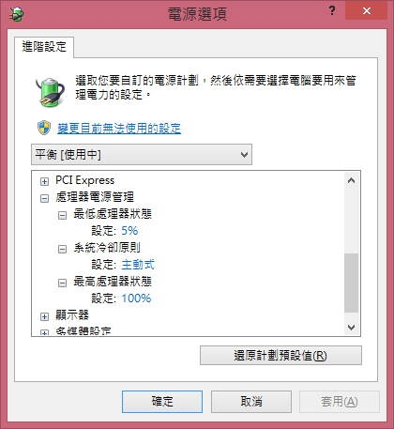Viewport: 394px width, 429px height.
Task: Click the scrollbar up arrow
Action: click(351, 180)
